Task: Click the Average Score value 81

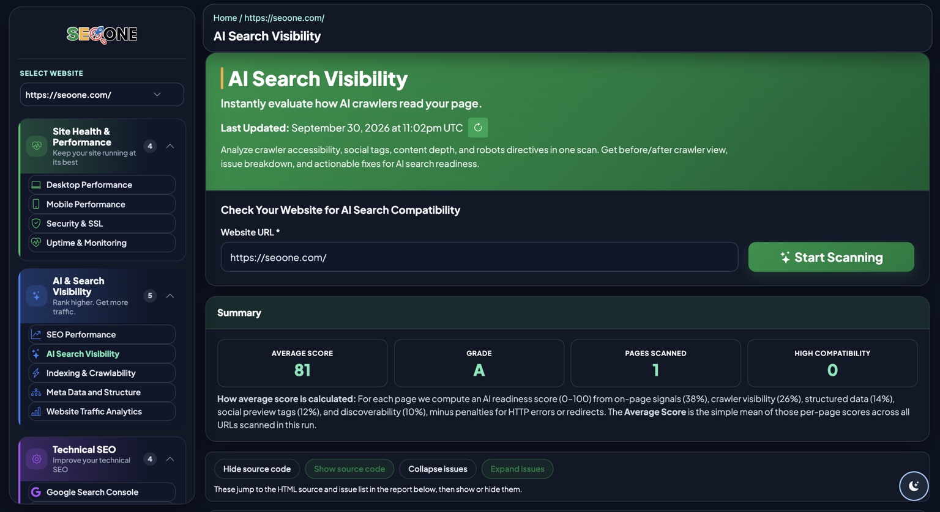Action: (x=302, y=370)
